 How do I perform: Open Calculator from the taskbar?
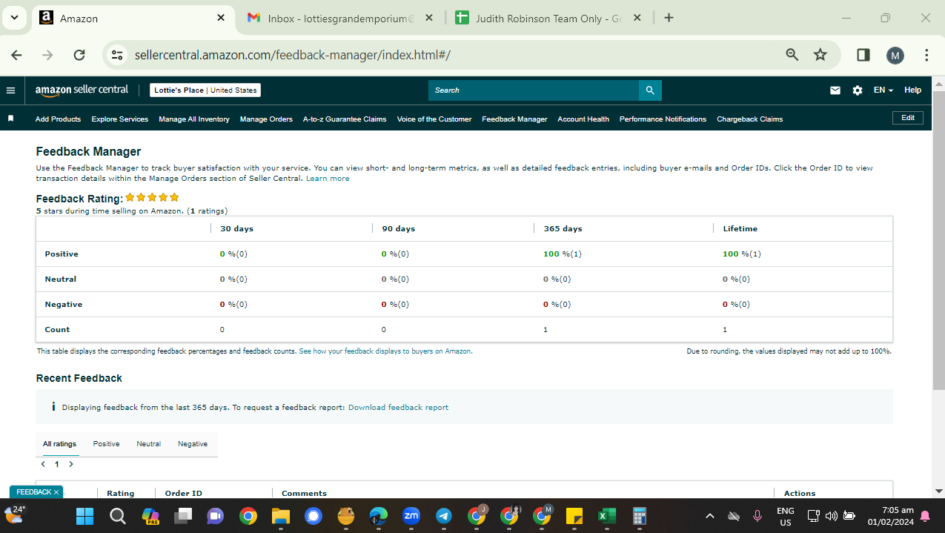640,516
